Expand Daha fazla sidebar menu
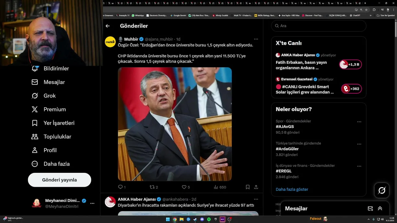The height and width of the screenshot is (223, 397). click(51, 164)
